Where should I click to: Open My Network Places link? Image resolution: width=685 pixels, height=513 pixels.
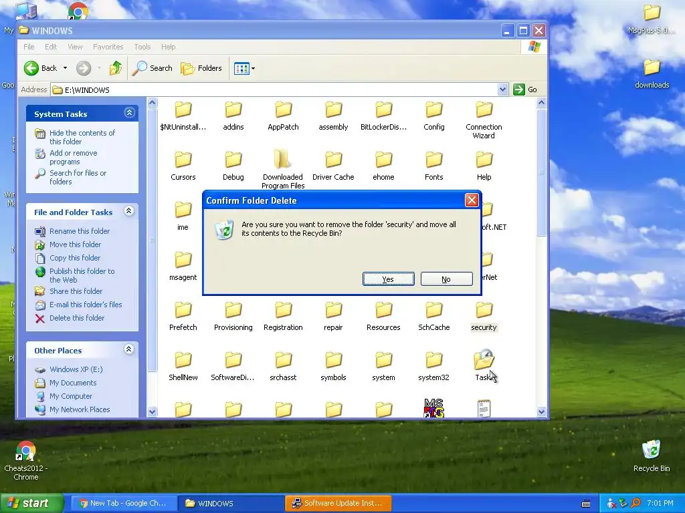tap(80, 409)
